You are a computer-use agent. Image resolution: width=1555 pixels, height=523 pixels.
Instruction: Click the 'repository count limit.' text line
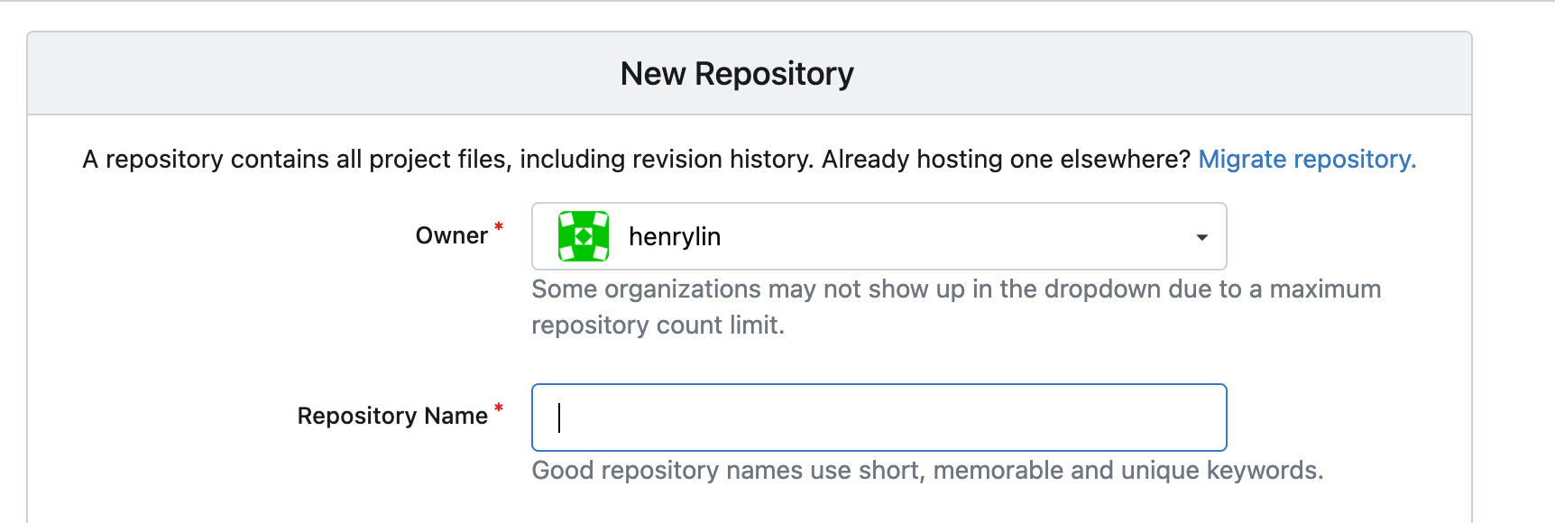click(x=658, y=326)
